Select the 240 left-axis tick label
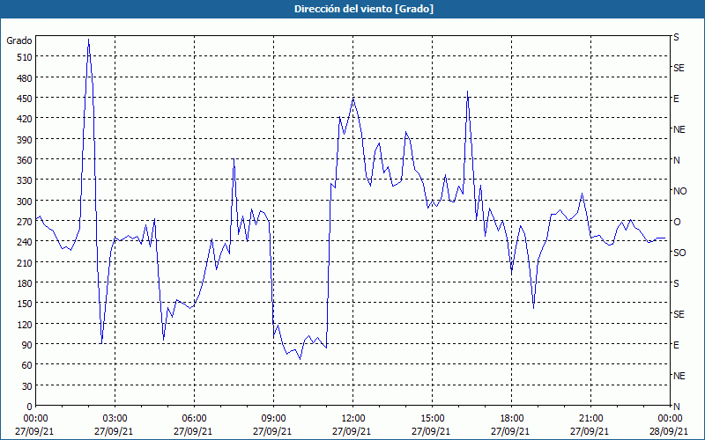Screen dimensions: 705x440 pyautogui.click(x=25, y=242)
